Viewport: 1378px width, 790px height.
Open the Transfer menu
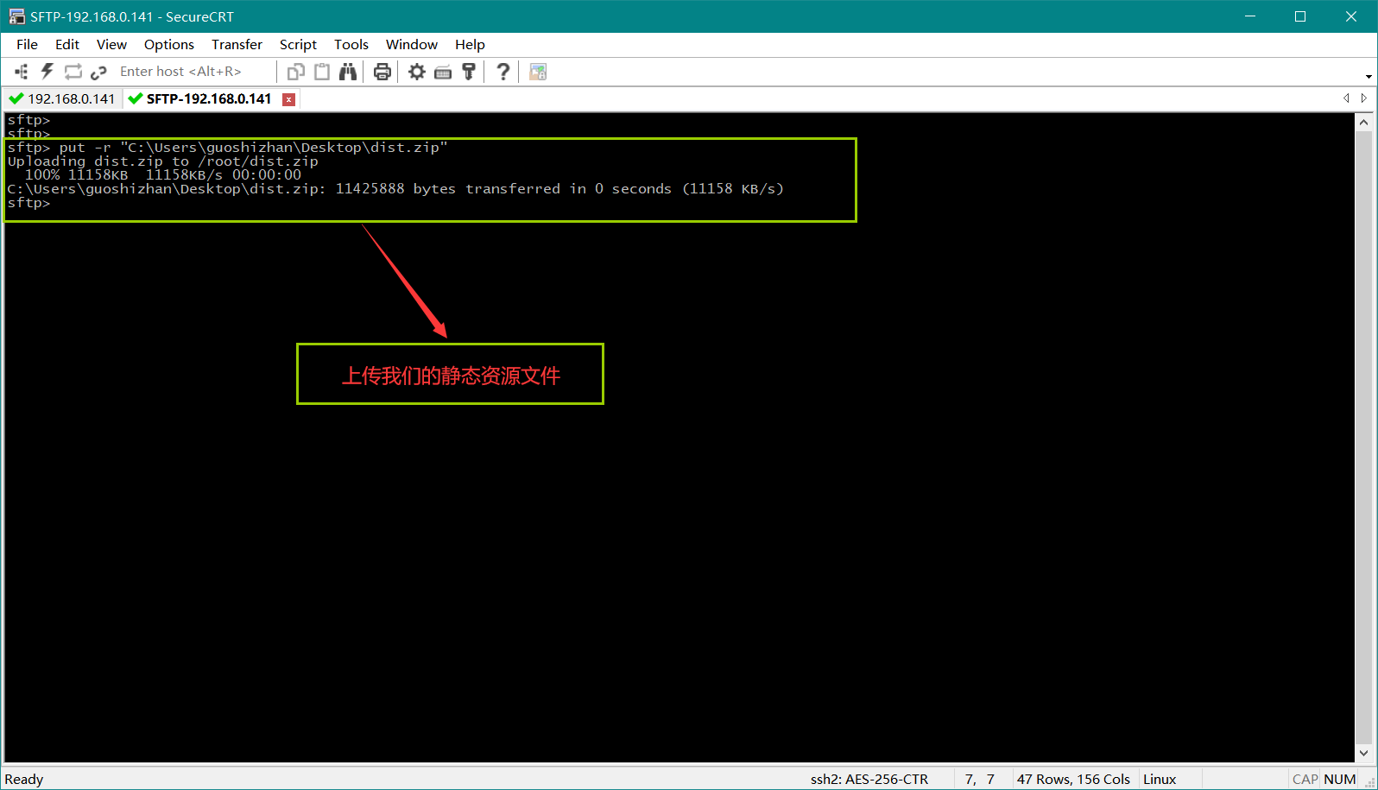pos(237,44)
